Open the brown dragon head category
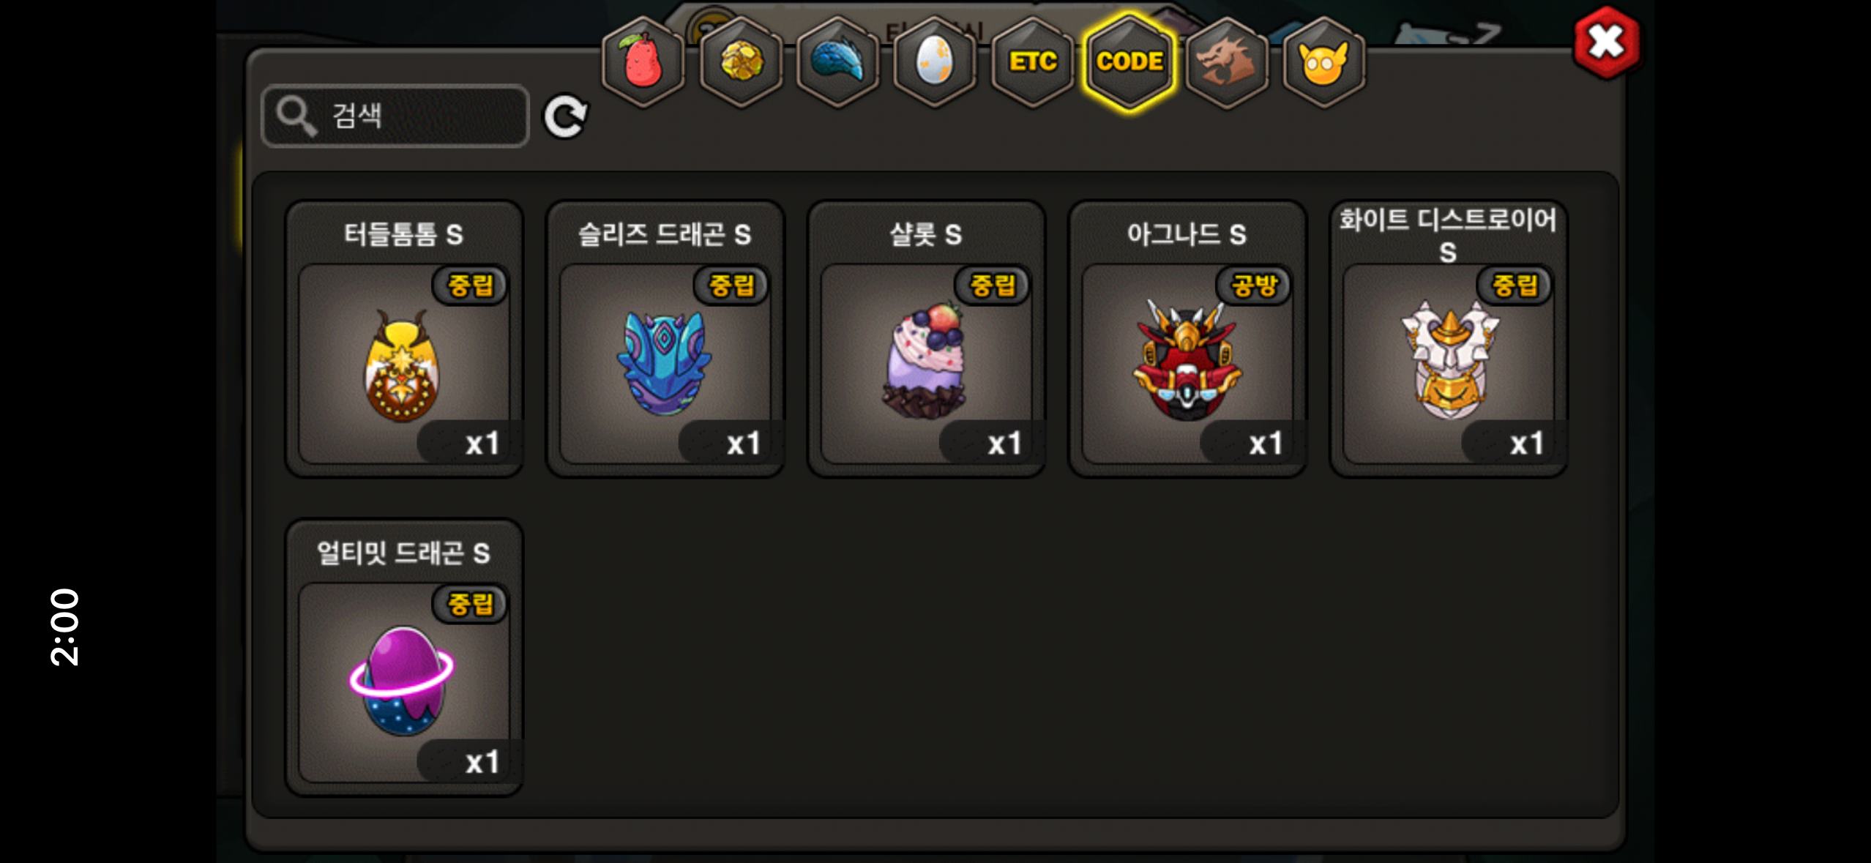1871x863 pixels. pos(1227,61)
